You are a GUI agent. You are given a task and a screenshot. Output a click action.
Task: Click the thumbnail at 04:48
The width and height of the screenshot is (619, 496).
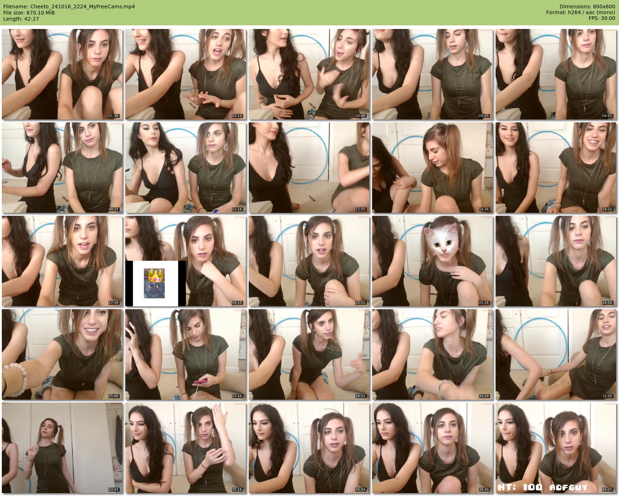[309, 74]
